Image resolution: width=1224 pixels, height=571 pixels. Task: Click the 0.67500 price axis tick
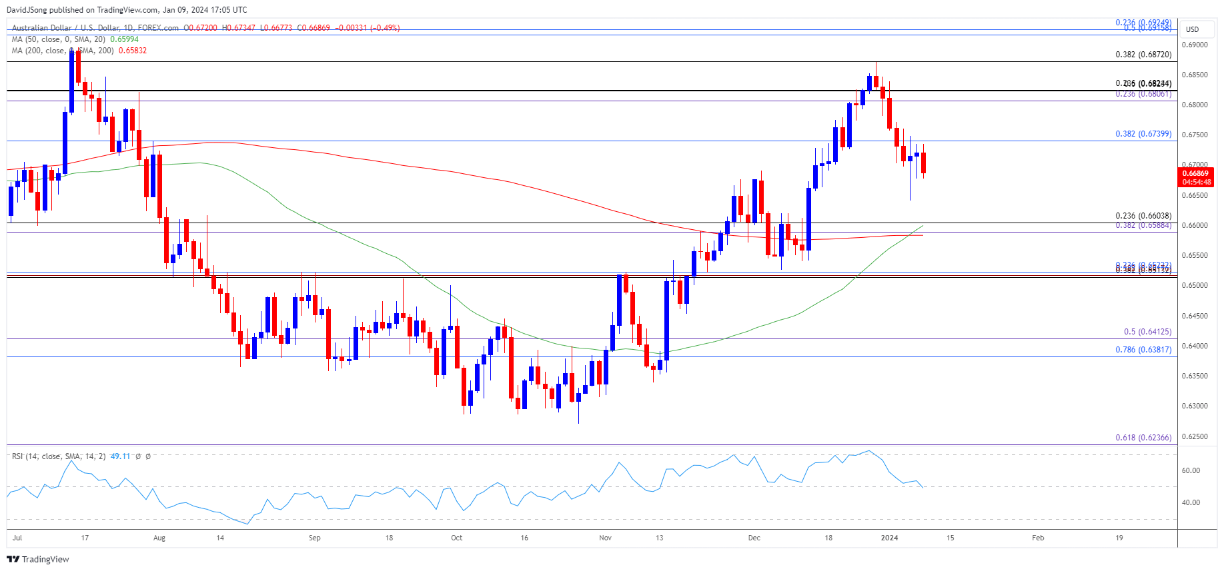[1195, 135]
